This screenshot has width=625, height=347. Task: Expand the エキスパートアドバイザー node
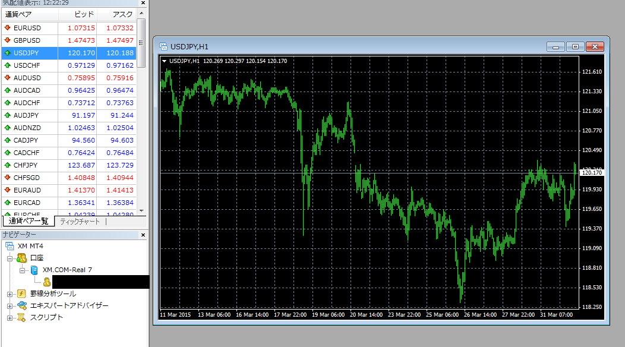click(x=10, y=307)
